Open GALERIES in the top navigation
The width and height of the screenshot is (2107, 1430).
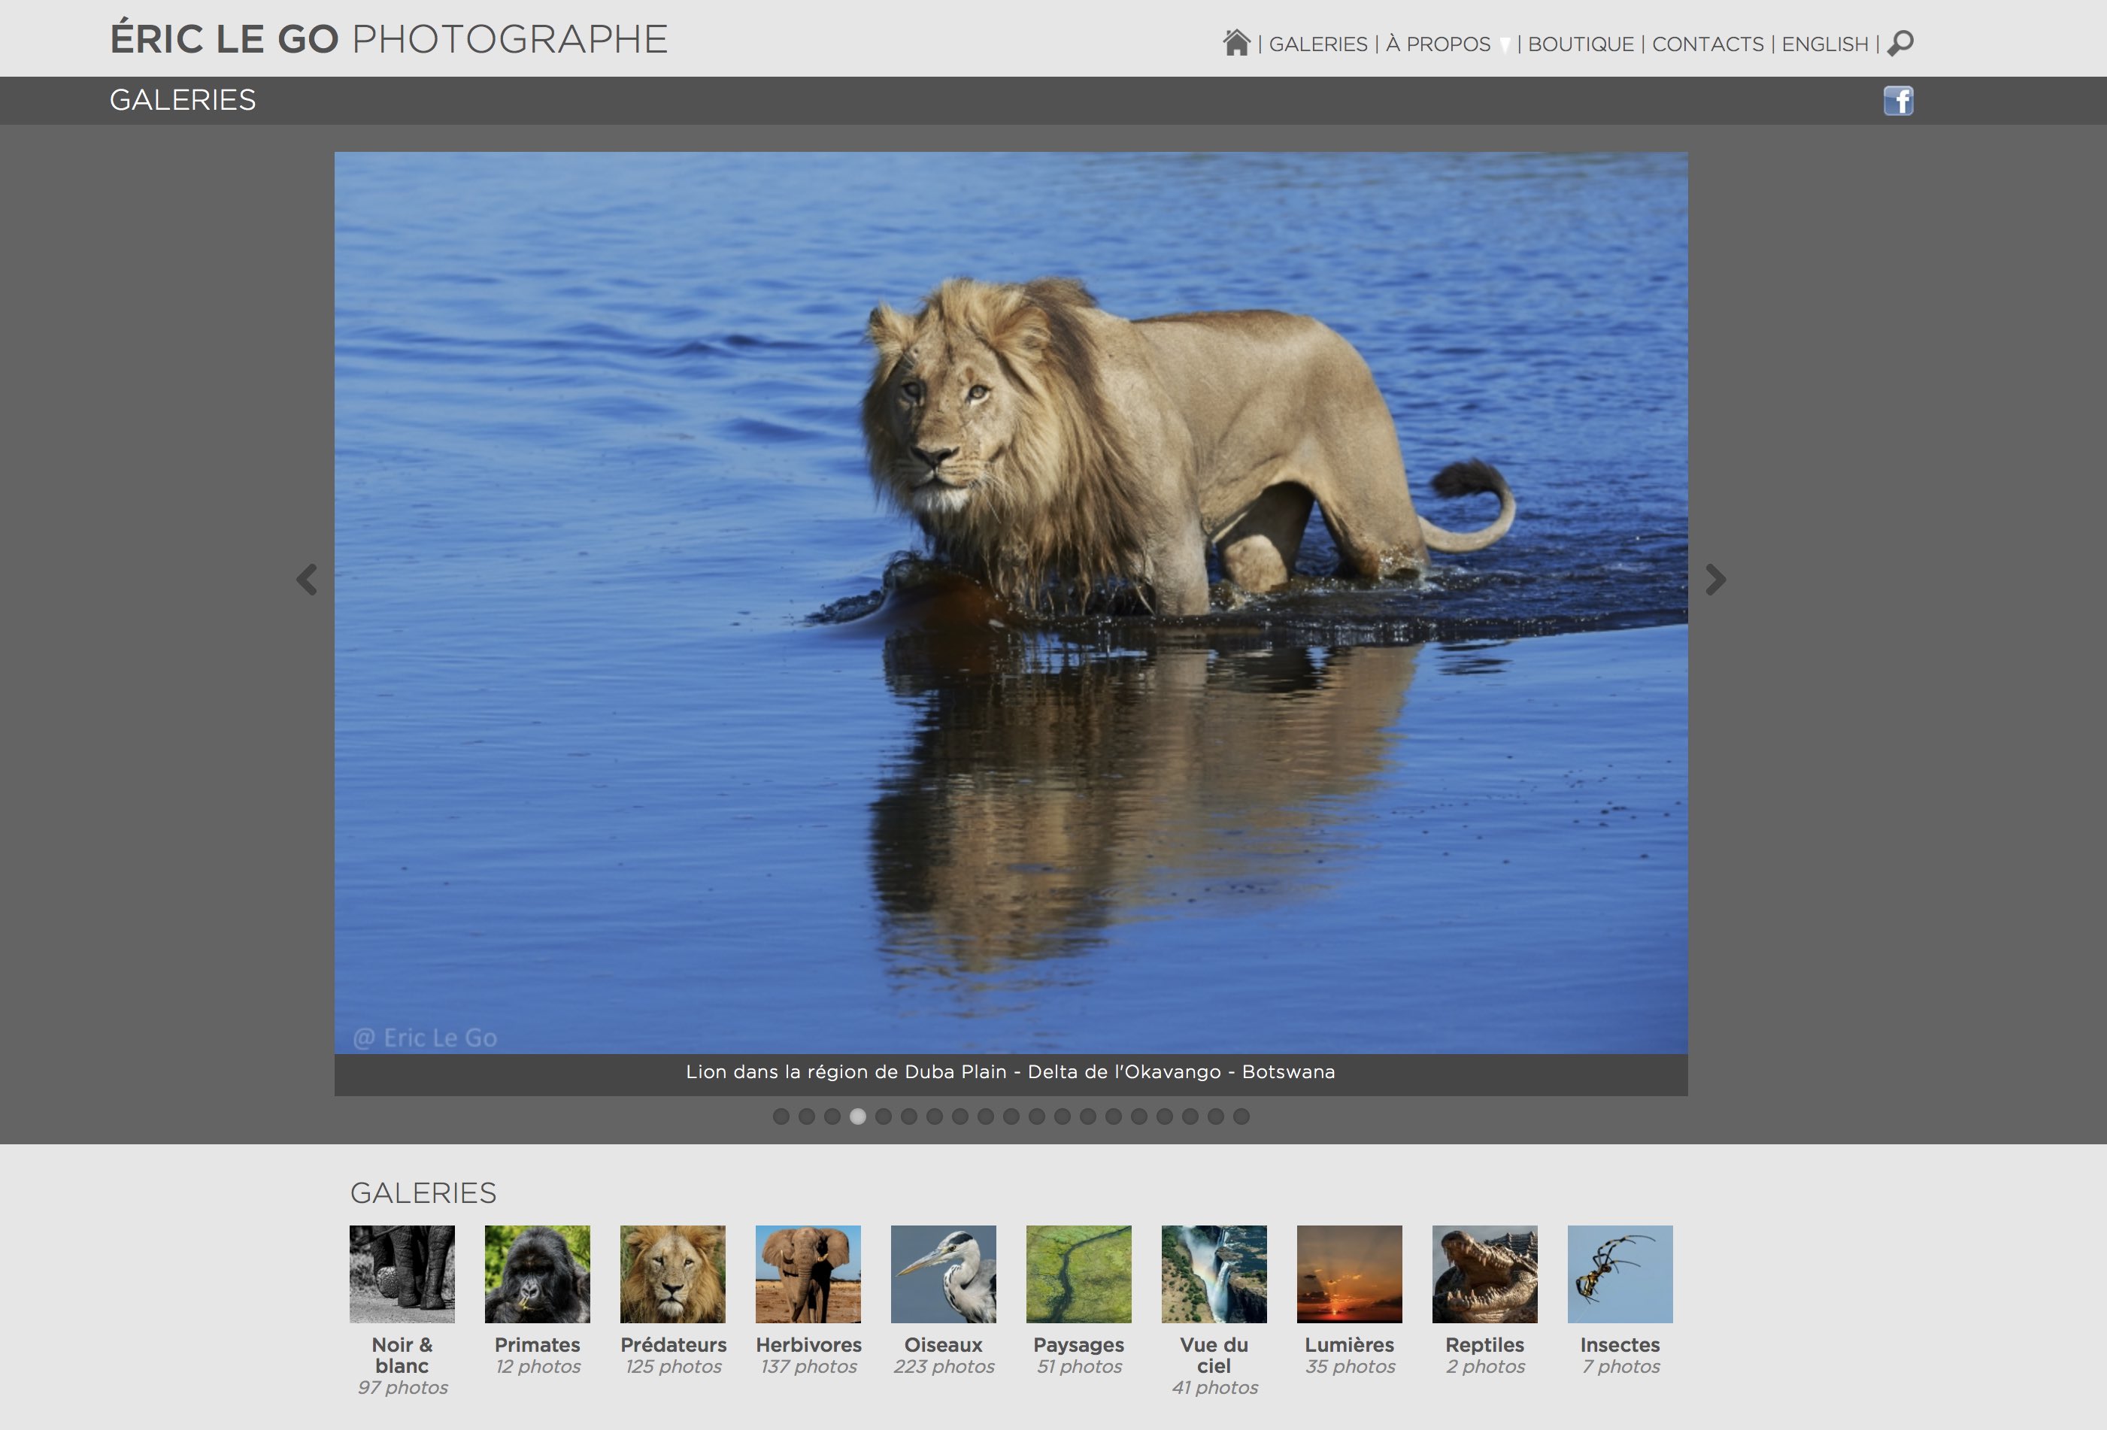(x=1318, y=44)
